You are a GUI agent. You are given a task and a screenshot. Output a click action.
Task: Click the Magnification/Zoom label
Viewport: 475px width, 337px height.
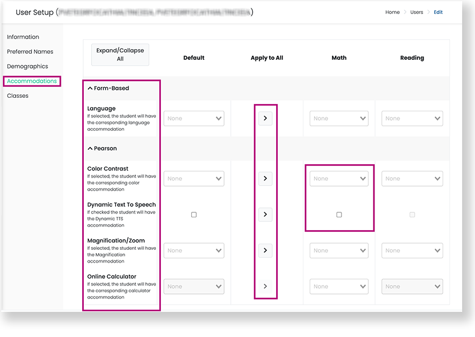[x=116, y=241]
